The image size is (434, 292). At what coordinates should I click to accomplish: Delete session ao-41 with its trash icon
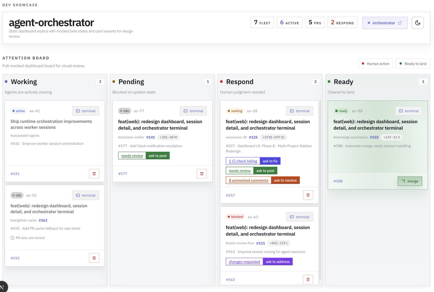(x=94, y=173)
